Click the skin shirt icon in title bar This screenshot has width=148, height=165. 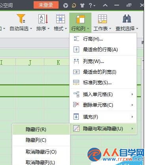[82, 6]
